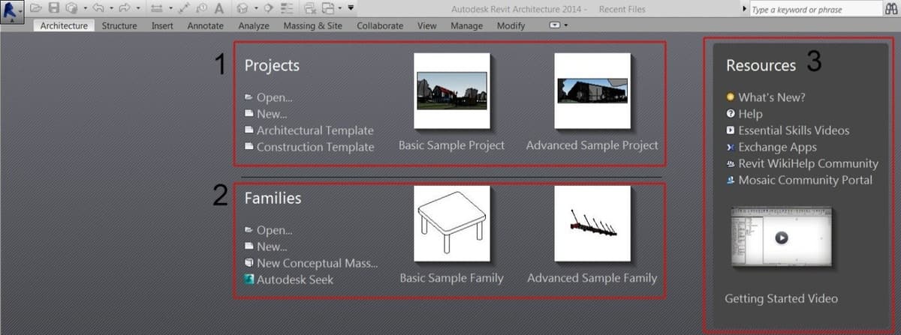Click the Mosaic Community Portal person icon
Screen dimensions: 901x335
point(730,180)
